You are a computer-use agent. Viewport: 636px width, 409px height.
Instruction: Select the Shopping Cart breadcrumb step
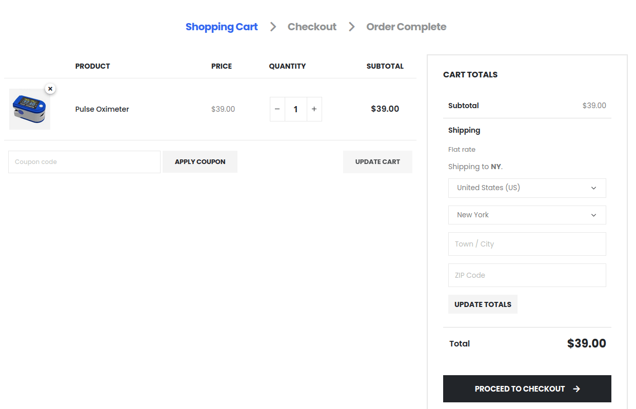(x=222, y=27)
